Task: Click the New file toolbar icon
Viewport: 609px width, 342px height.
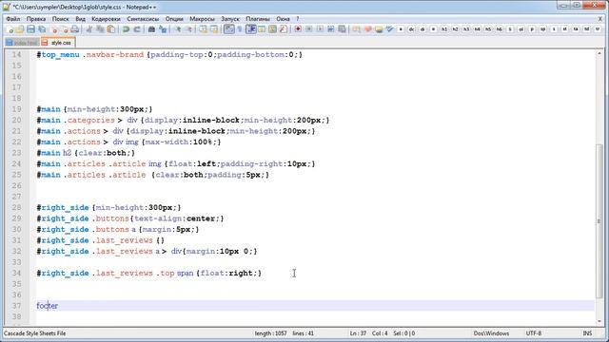Action: coord(10,29)
